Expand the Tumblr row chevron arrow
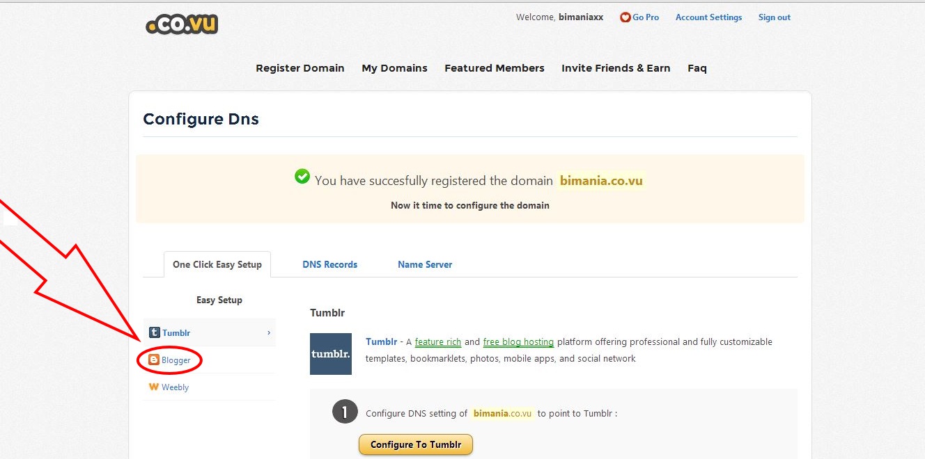The image size is (925, 459). tap(269, 332)
